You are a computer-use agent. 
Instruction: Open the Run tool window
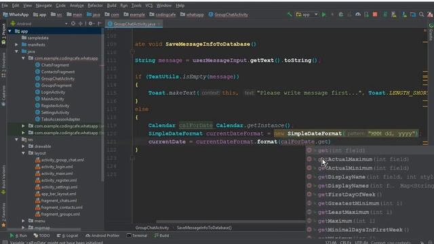[x=18, y=236]
